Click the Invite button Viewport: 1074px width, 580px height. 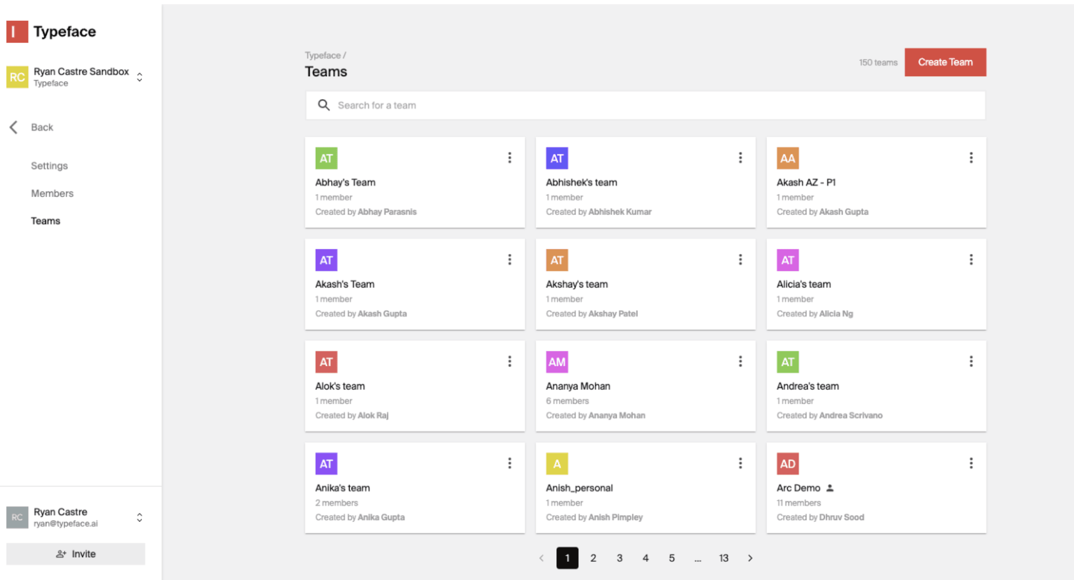pyautogui.click(x=76, y=554)
